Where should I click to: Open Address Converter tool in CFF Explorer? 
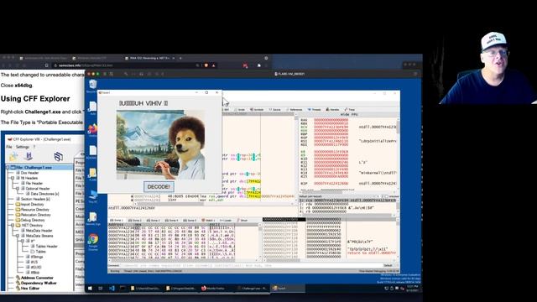34,278
